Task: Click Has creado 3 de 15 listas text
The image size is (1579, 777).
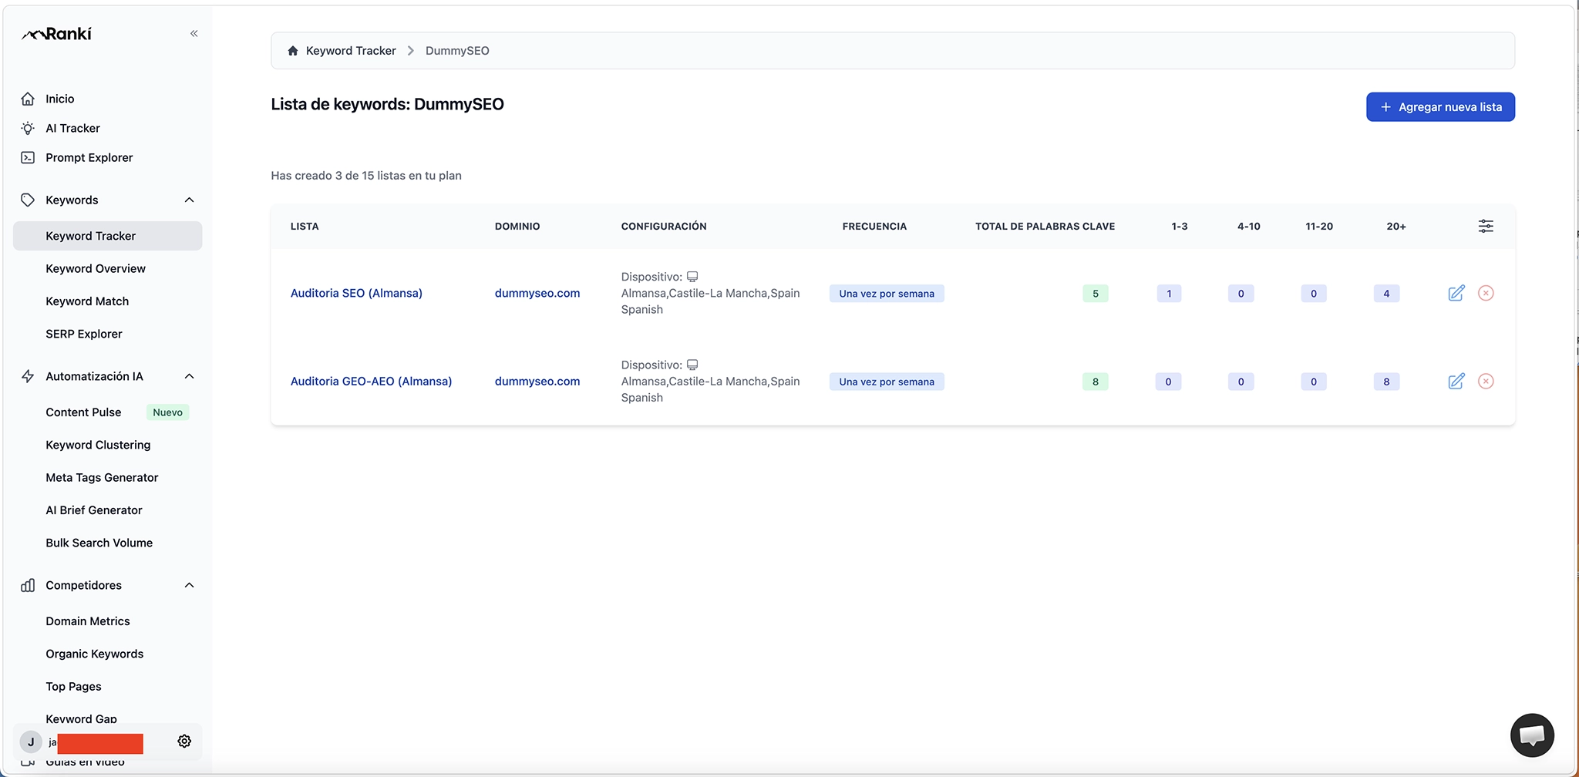Action: (x=366, y=176)
